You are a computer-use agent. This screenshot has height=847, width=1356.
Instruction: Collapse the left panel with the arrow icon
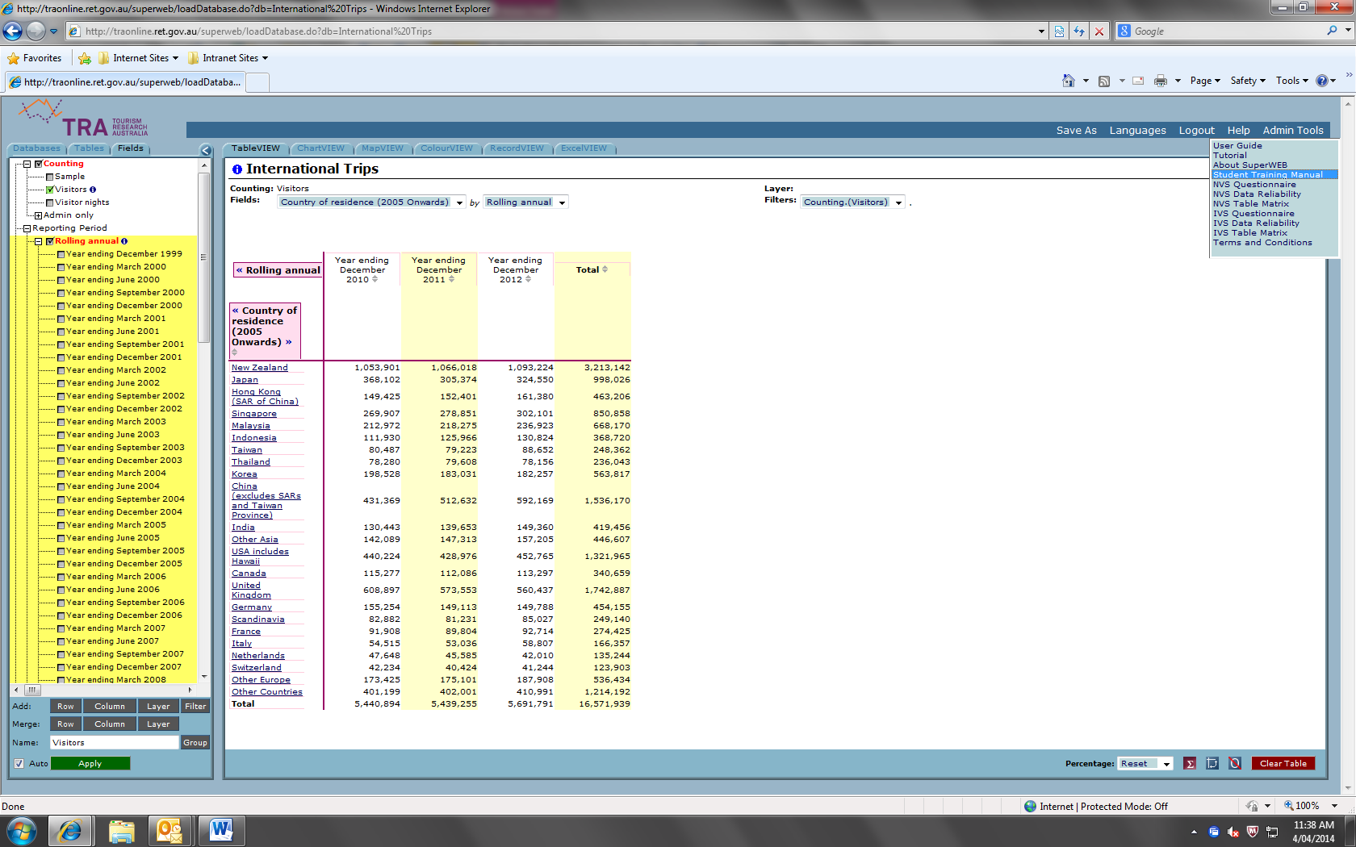tap(206, 150)
